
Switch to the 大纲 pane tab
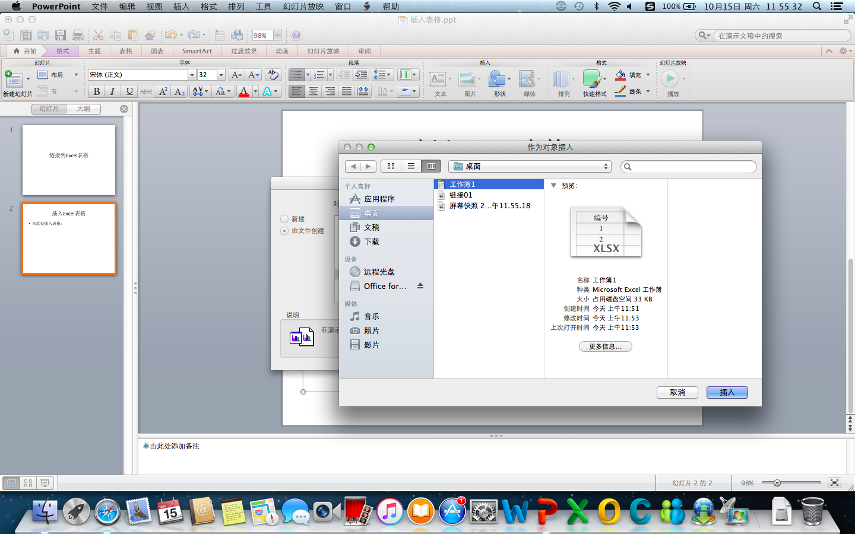tap(84, 109)
